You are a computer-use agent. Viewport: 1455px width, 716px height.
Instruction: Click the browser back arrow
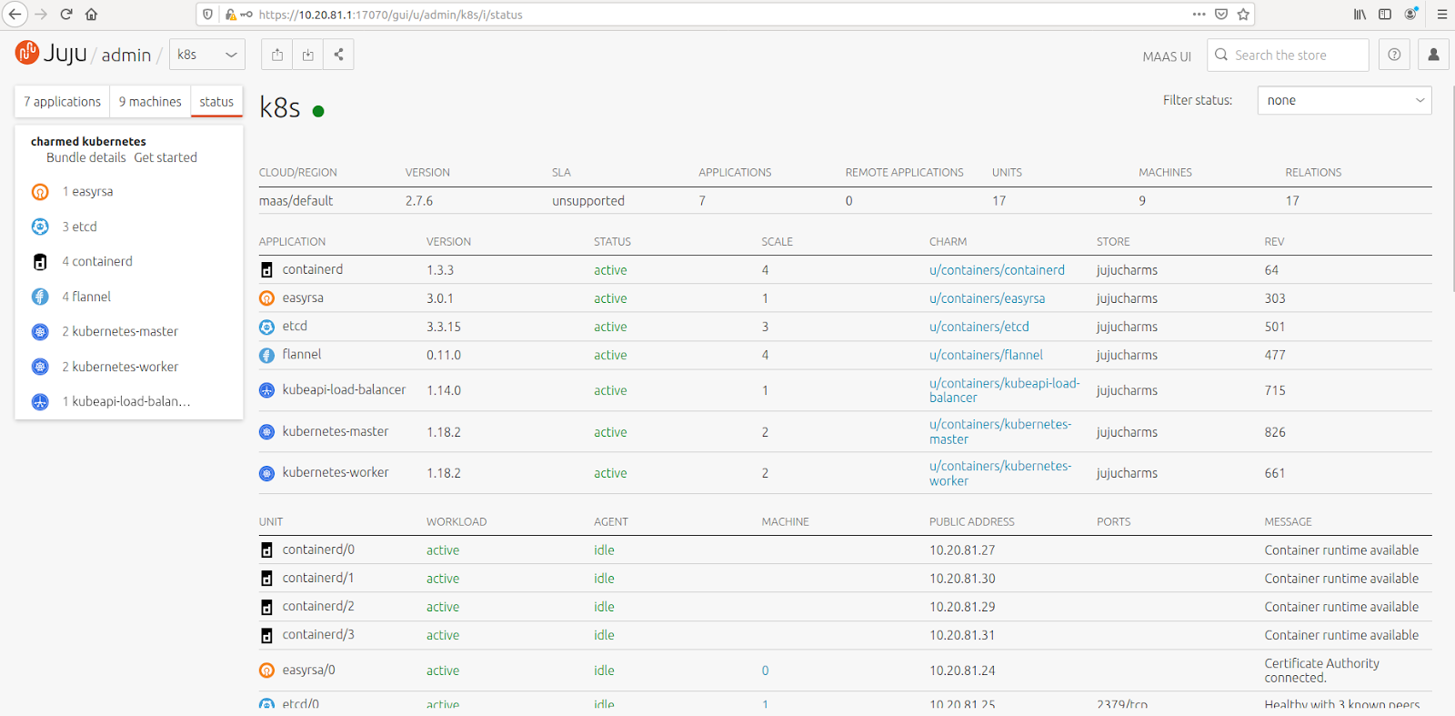coord(15,15)
